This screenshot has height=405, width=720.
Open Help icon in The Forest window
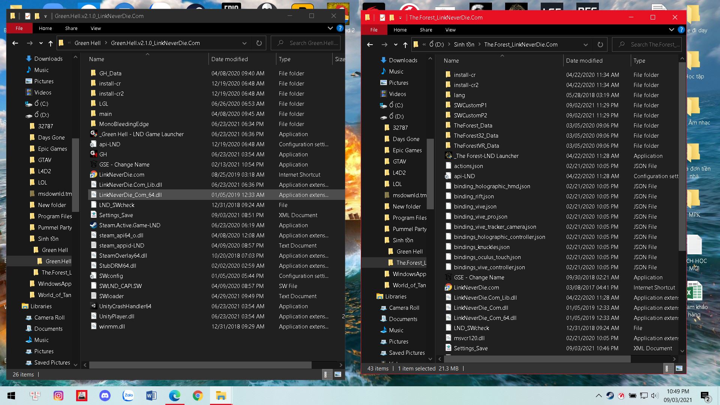pos(681,30)
